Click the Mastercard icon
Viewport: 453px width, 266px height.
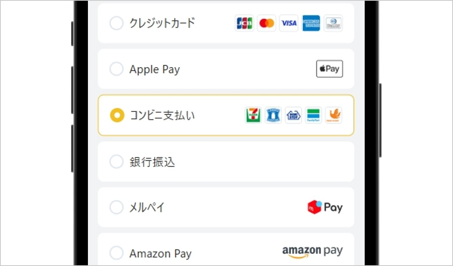[266, 23]
